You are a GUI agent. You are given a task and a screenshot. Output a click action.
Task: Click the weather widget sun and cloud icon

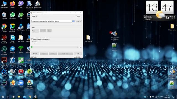point(160,15)
